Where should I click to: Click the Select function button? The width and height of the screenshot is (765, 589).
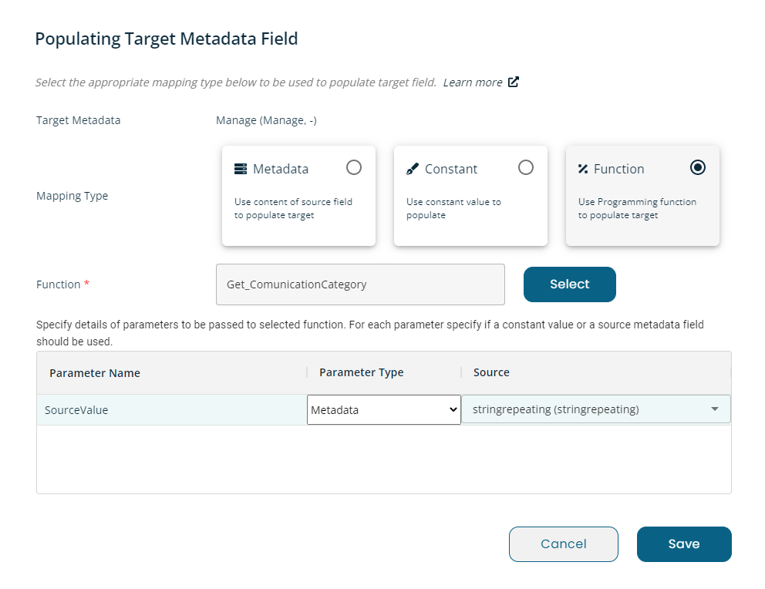[569, 284]
